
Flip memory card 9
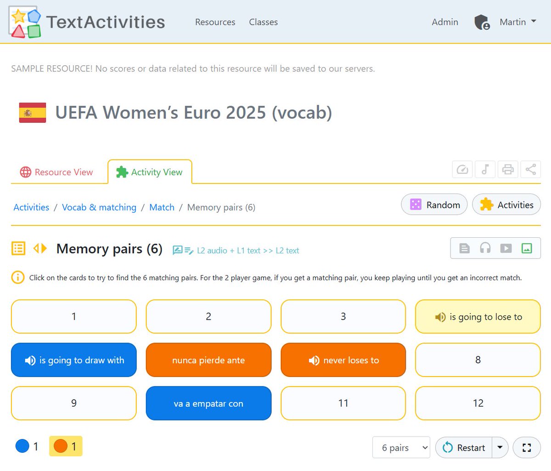[74, 403]
